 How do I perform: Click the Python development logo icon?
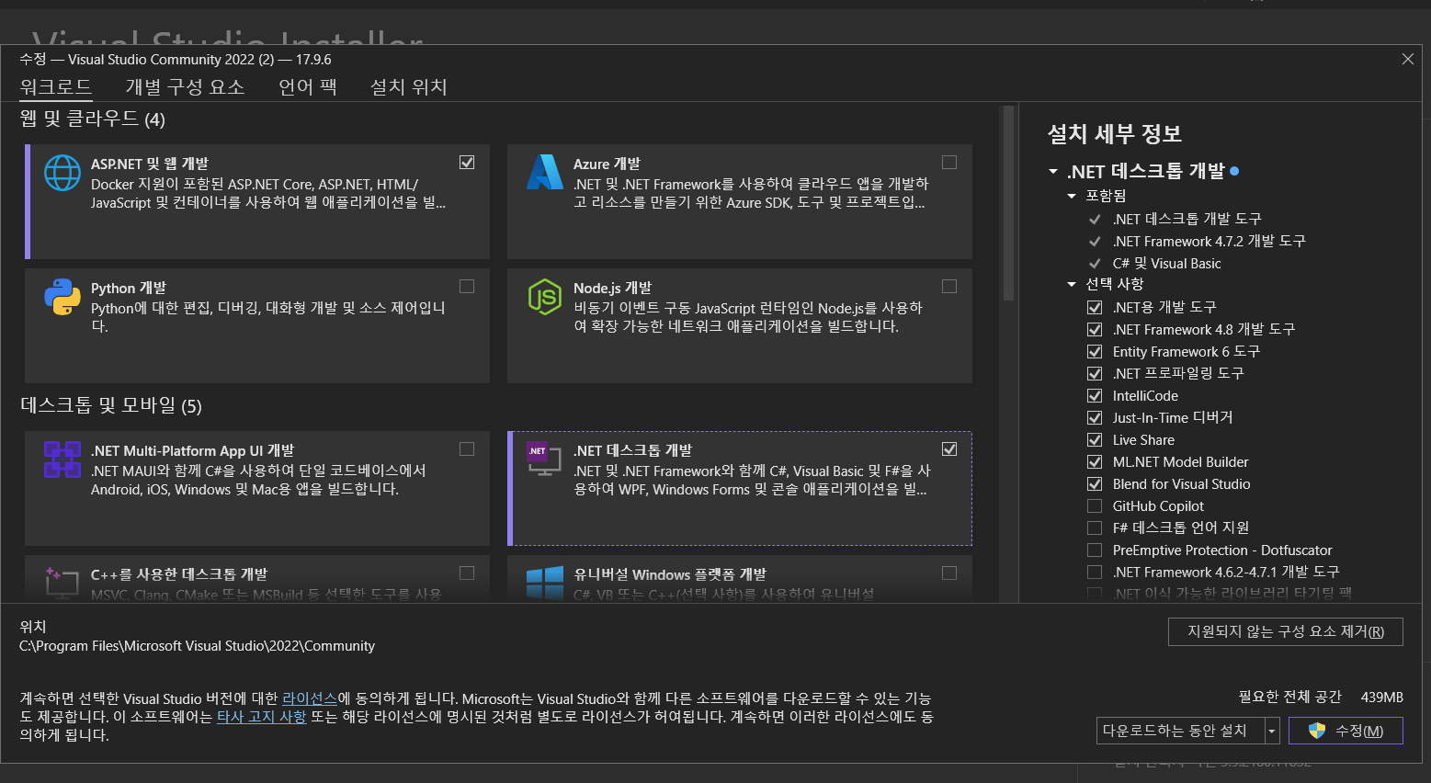(x=62, y=297)
